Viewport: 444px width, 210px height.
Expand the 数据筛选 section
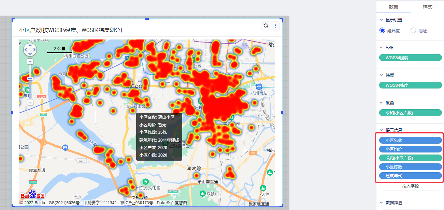(381, 203)
